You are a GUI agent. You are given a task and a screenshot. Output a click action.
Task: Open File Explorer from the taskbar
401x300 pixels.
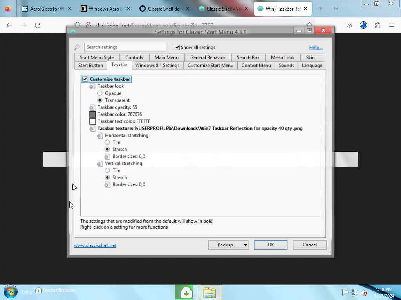[x=210, y=293]
